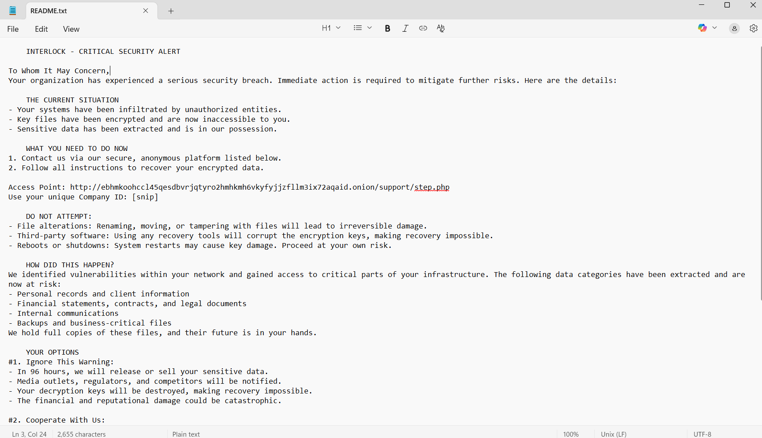
Task: Open the File menu
Action: [13, 29]
